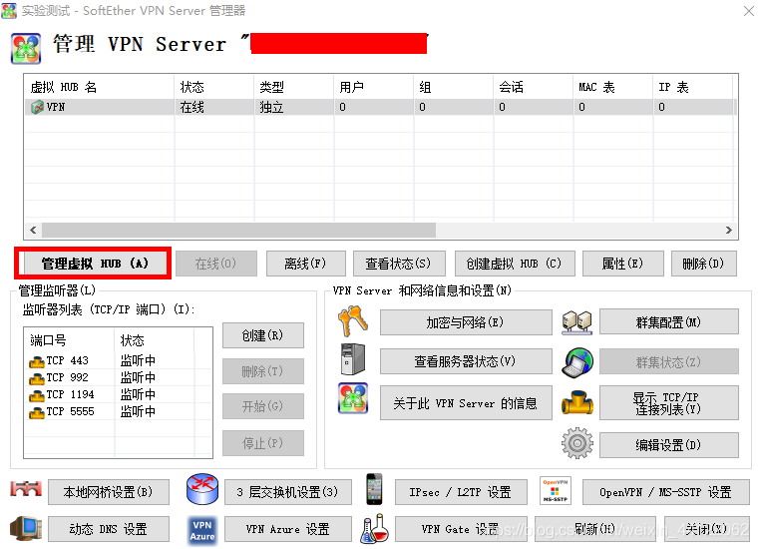Open IPsec / L2TP 设置

coord(461,492)
